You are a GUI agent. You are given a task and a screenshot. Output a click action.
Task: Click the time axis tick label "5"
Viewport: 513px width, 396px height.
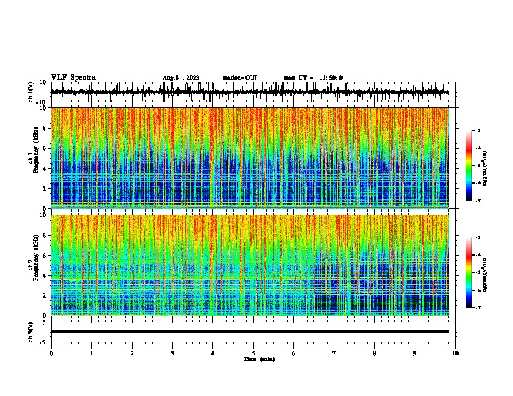click(253, 353)
